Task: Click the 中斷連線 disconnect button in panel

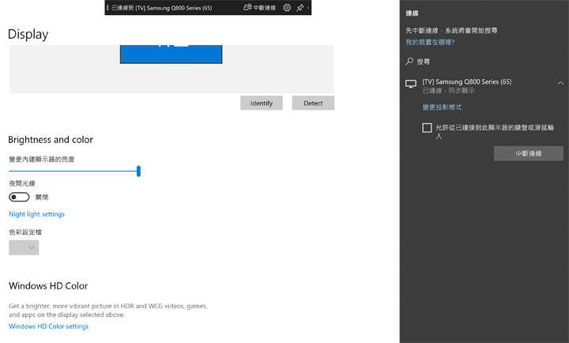Action: (x=528, y=153)
